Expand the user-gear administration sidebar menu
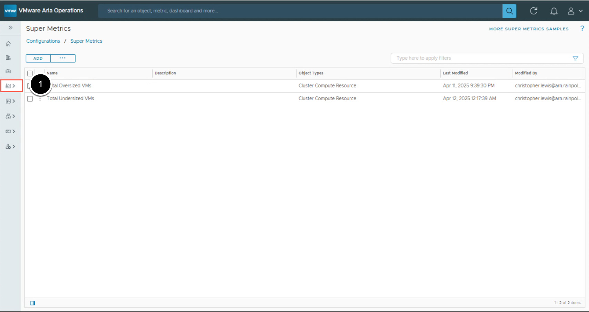589x312 pixels. pos(10,147)
